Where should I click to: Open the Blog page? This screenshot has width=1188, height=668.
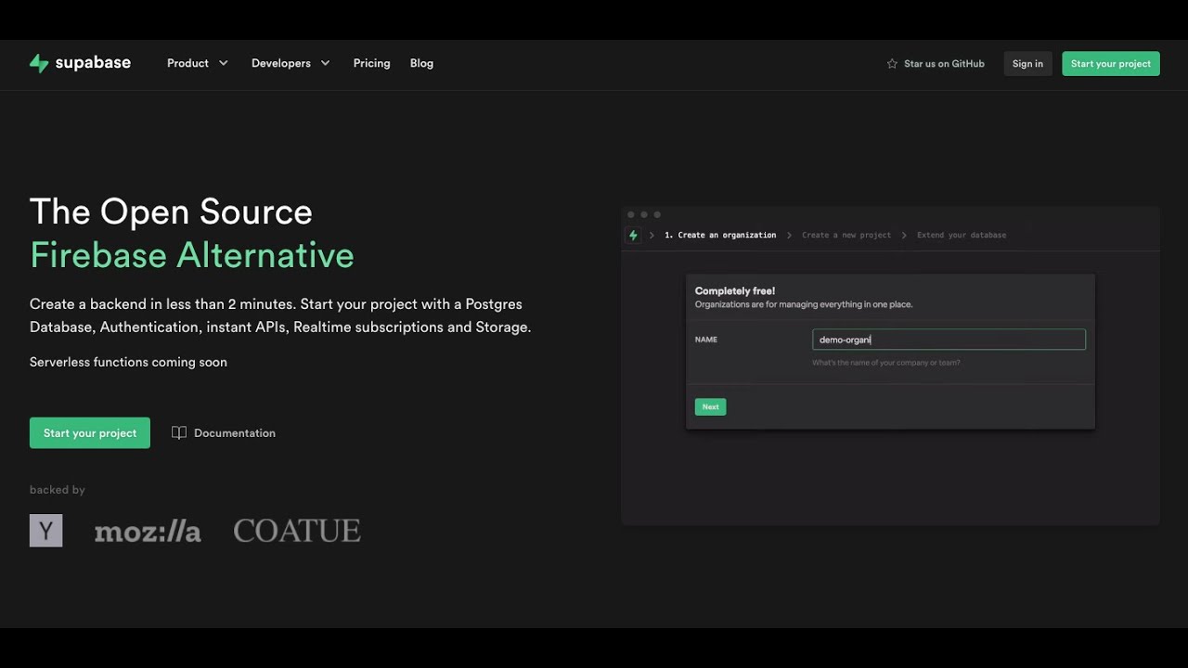[421, 63]
